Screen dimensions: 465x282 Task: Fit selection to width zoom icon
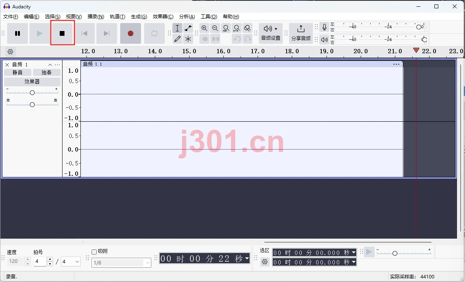[226, 28]
